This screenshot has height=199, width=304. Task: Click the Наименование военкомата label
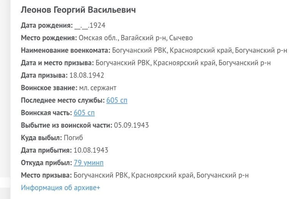click(x=65, y=51)
